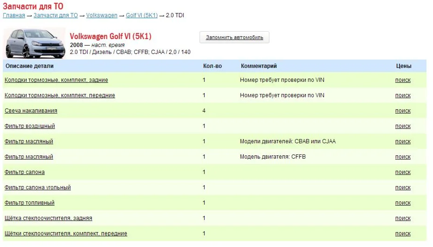Open Golf VI (5K1) breadcrumb link
The image size is (433, 247).
[x=142, y=15]
